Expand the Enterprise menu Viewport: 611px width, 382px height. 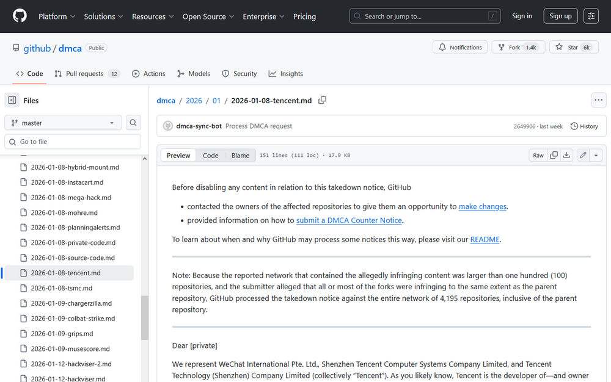[x=263, y=16]
